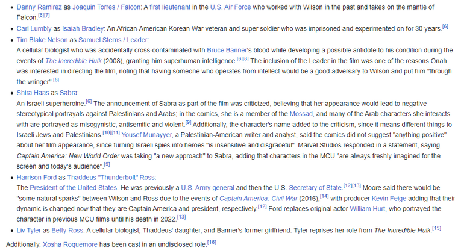Image resolution: width=455 pixels, height=248 pixels.
Task: Follow President of the United States link
Action: (x=73, y=188)
